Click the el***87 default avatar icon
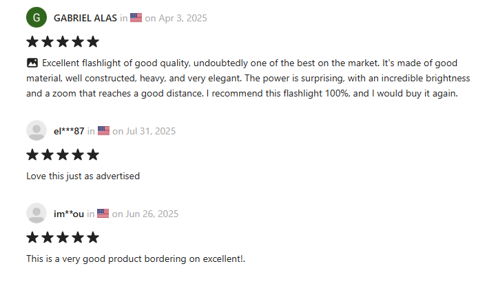Image resolution: width=487 pixels, height=284 pixels. tap(37, 130)
